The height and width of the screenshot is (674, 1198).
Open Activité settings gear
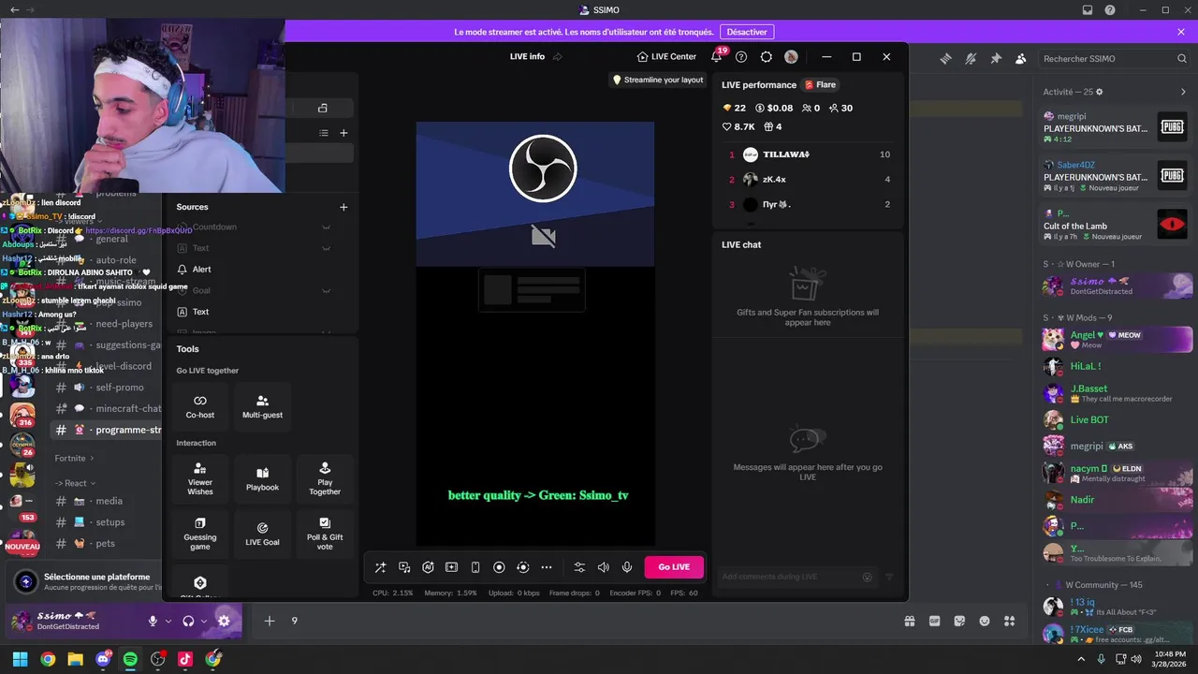pyautogui.click(x=1100, y=92)
